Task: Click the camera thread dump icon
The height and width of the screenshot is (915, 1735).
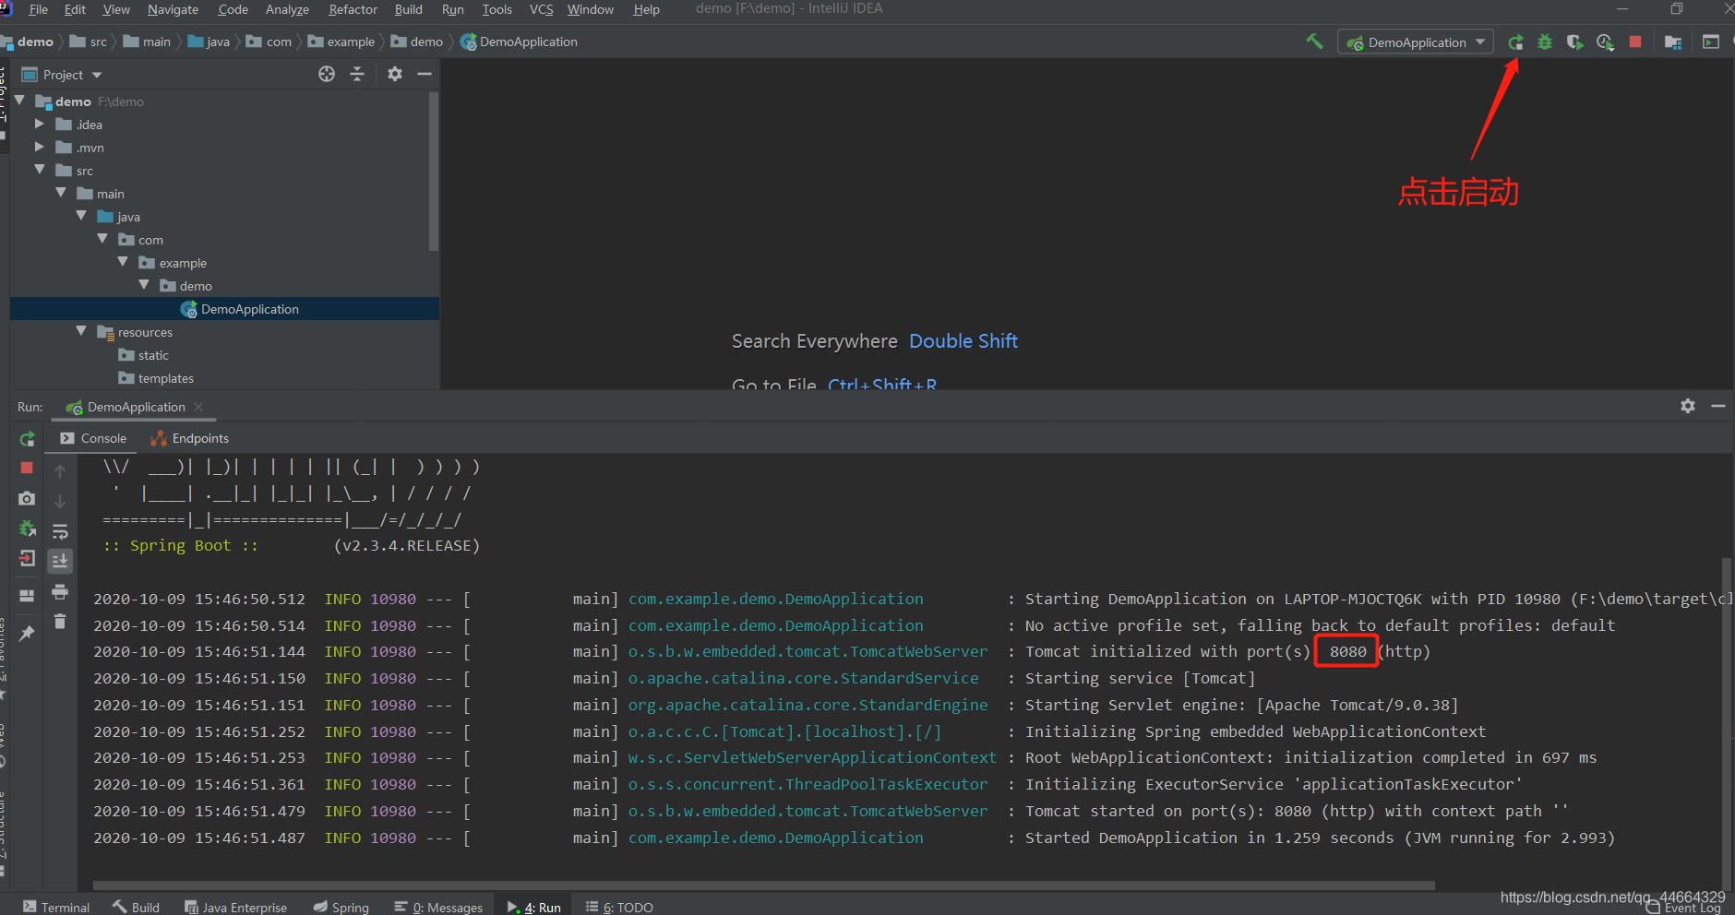Action: coord(27,498)
